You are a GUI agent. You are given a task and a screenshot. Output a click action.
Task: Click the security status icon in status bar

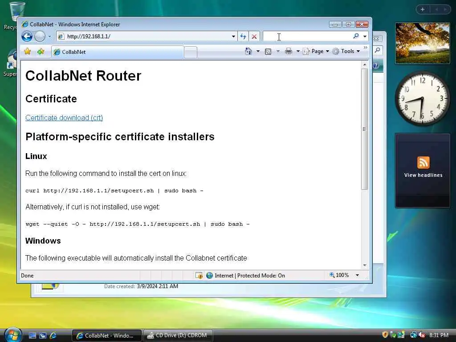[199, 275]
